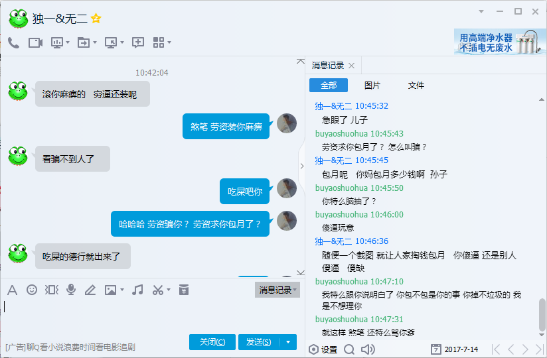
Task: Open the handwriting pen tool
Action: [90, 290]
